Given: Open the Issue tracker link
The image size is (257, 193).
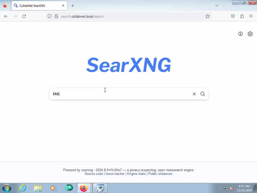Looking at the screenshot, I should tap(115, 174).
